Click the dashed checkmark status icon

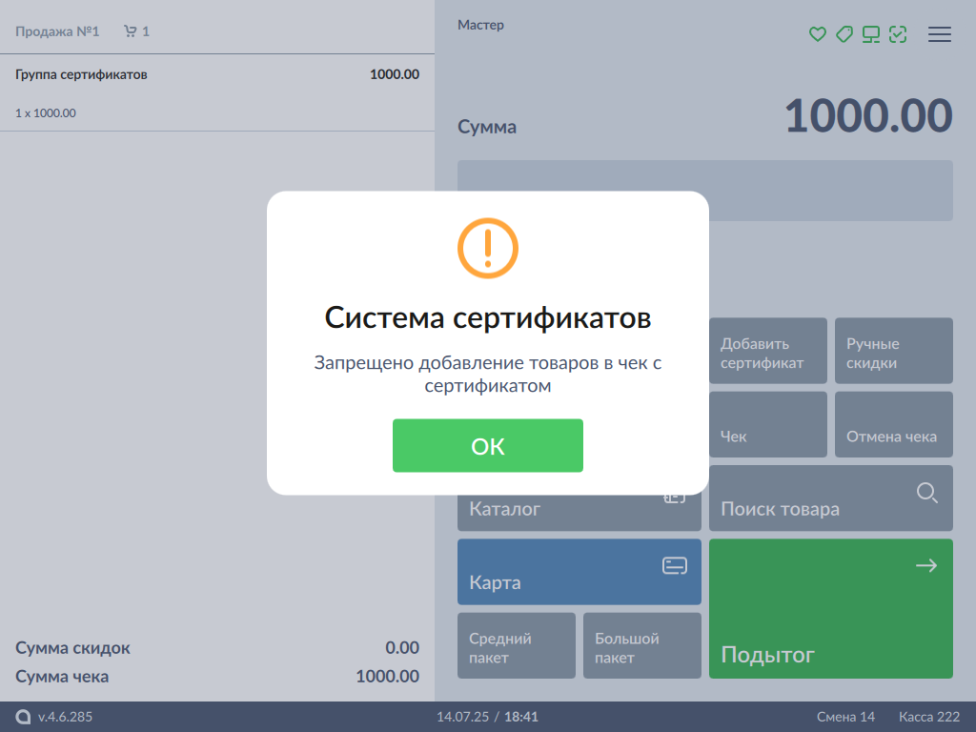click(897, 34)
